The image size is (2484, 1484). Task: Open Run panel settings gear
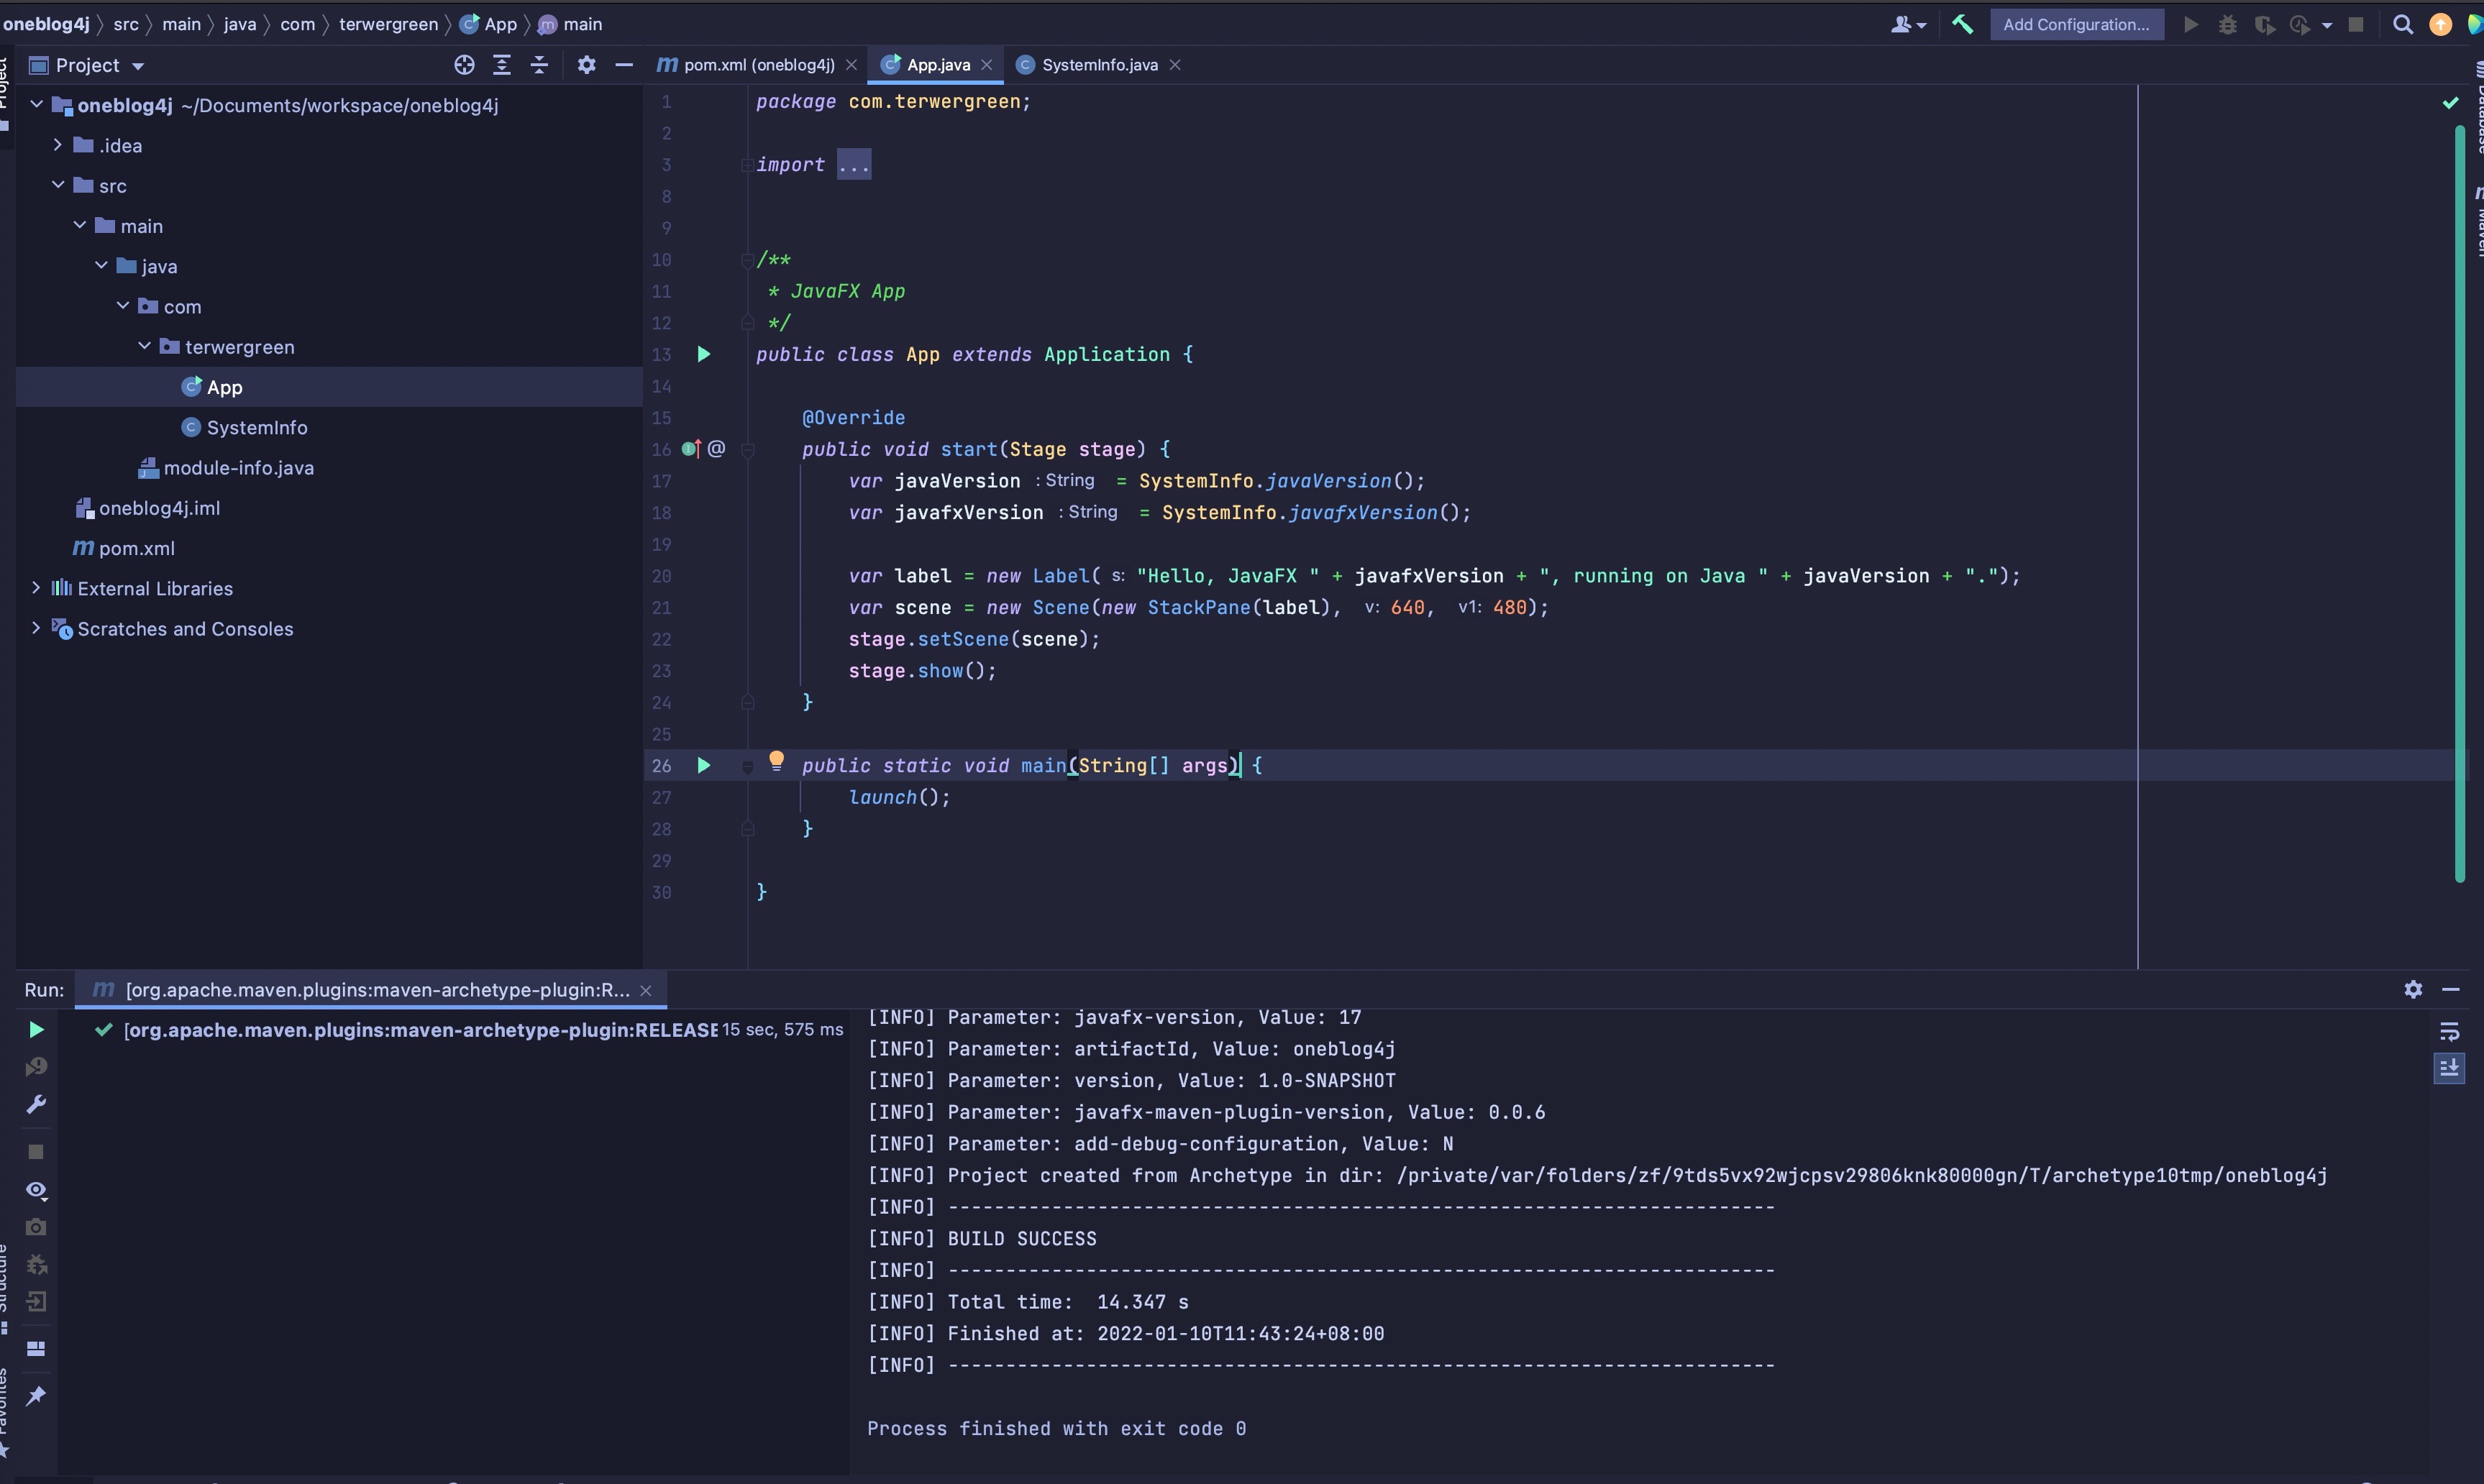pyautogui.click(x=2413, y=989)
